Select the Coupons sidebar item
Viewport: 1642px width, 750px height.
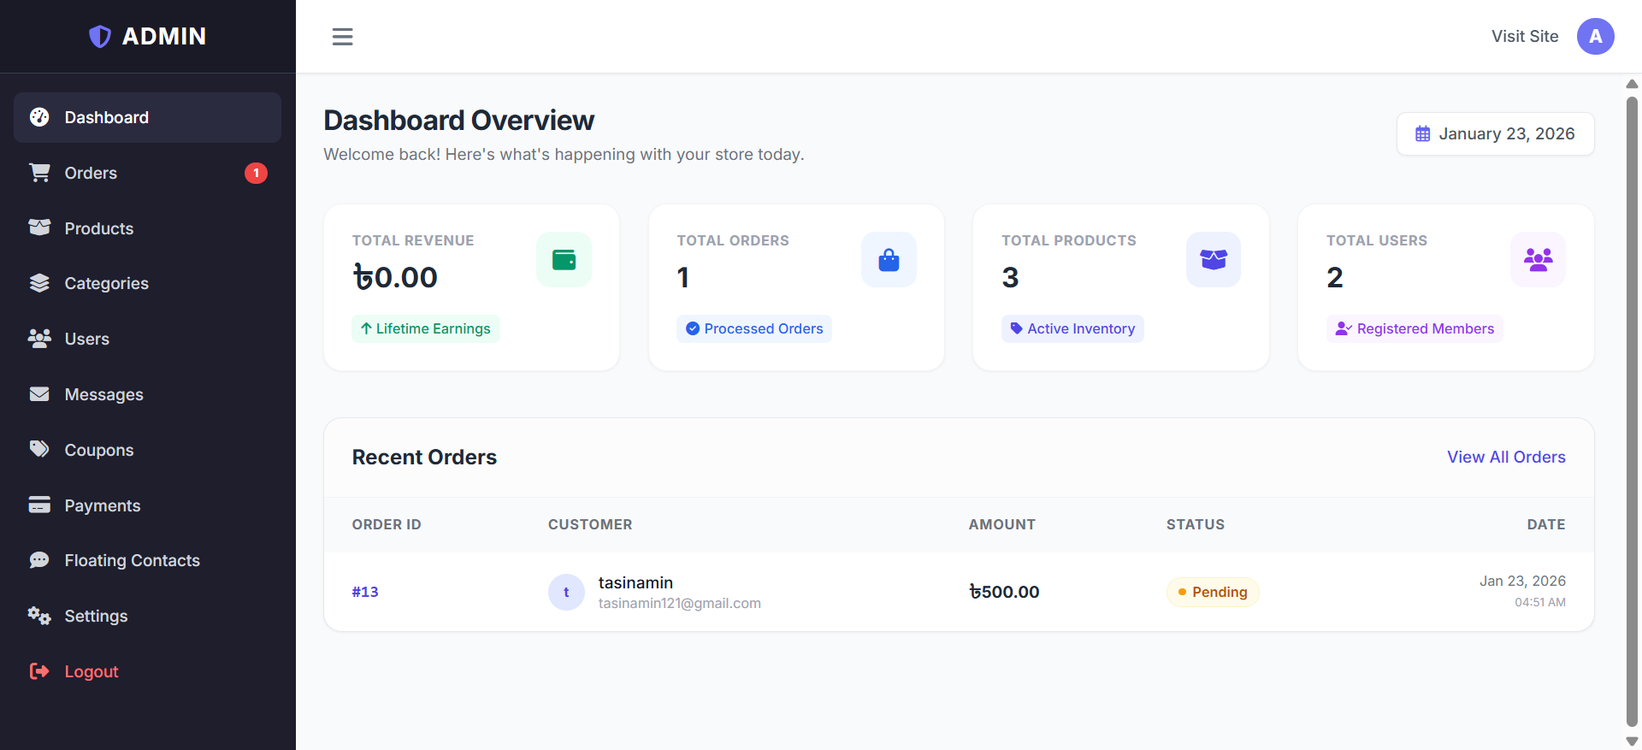pyautogui.click(x=99, y=450)
